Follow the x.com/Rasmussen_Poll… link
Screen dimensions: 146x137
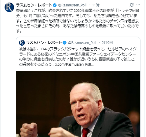pos(74,64)
